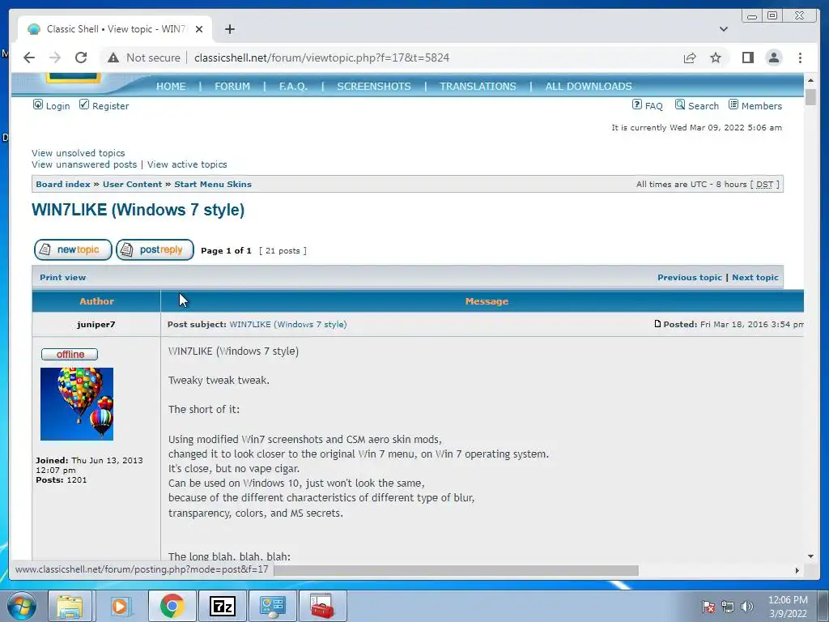Click the horizontal scrollbar right arrow
This screenshot has width=829, height=622.
coord(797,570)
